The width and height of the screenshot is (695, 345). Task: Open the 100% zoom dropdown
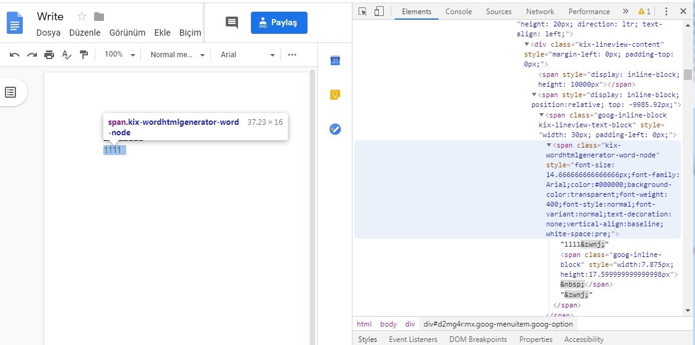[120, 55]
